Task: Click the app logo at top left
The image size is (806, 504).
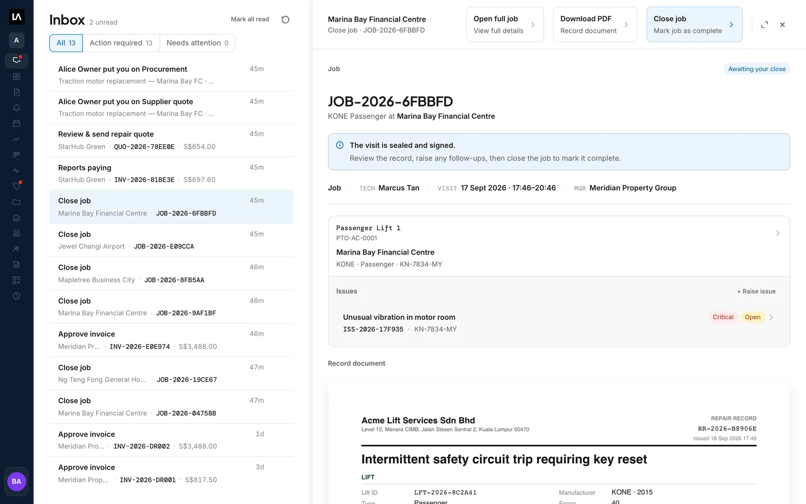Action: click(x=17, y=17)
